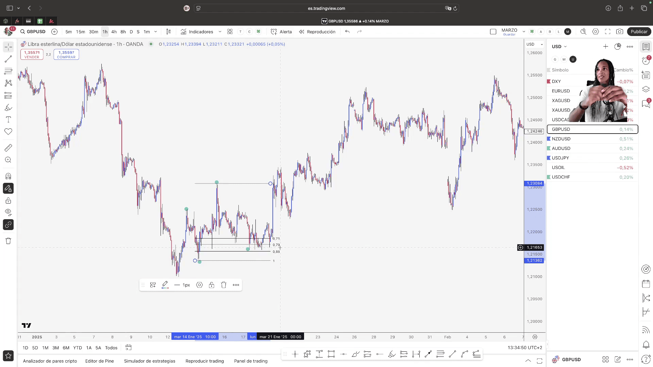653x367 pixels.
Task: Take a chart snapshot with camera icon
Action: click(620, 32)
